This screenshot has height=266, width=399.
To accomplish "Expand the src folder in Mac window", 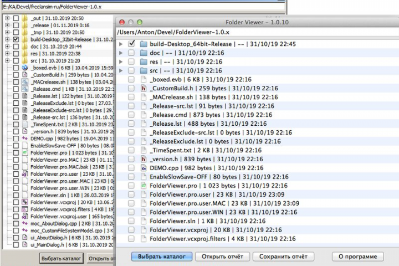I will coord(121,70).
